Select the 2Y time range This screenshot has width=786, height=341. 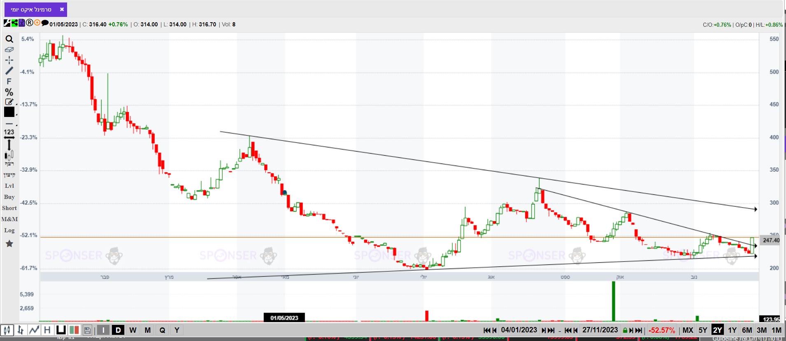click(x=718, y=330)
